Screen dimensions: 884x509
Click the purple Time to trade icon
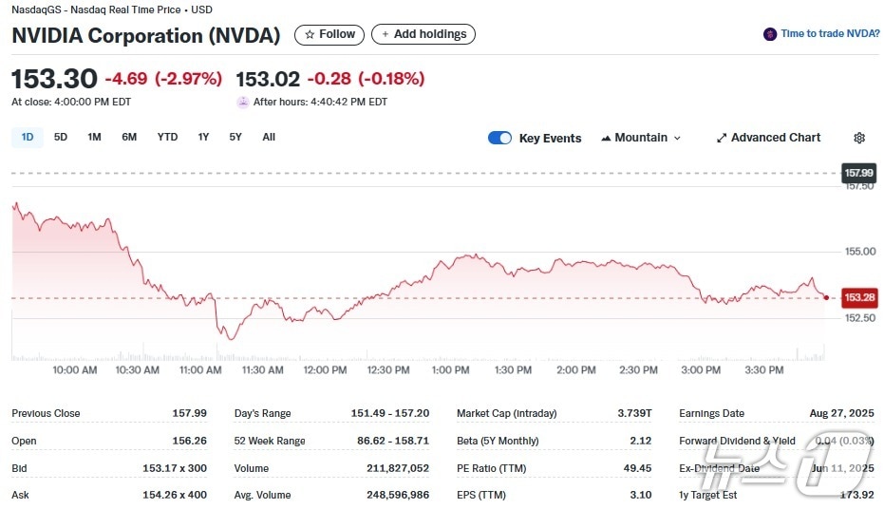pyautogui.click(x=770, y=34)
